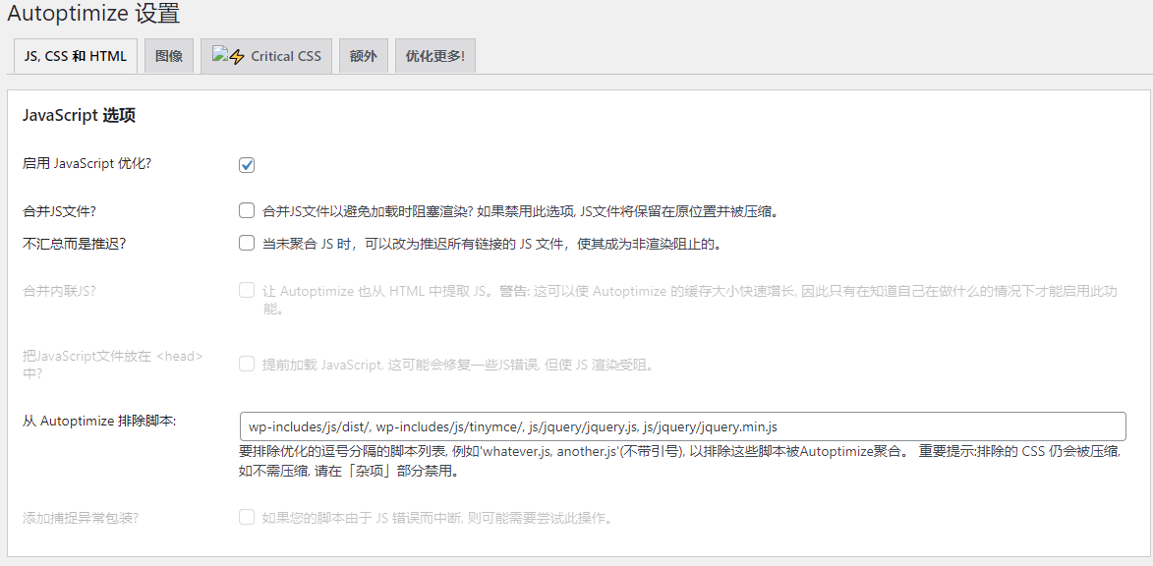Open the 优化更多! tab
This screenshot has height=566, width=1153.
click(435, 56)
